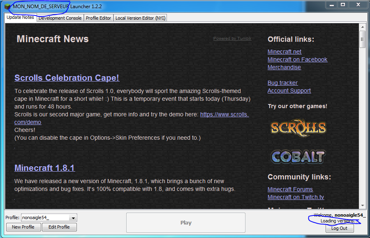The height and width of the screenshot is (238, 370).
Task: Click the large Play button
Action: [x=186, y=223]
